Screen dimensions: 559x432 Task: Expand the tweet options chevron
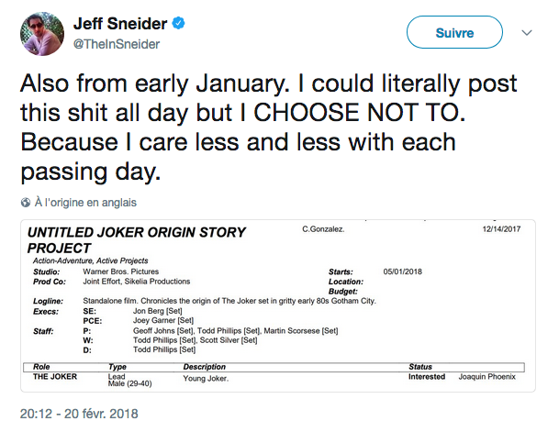527,33
